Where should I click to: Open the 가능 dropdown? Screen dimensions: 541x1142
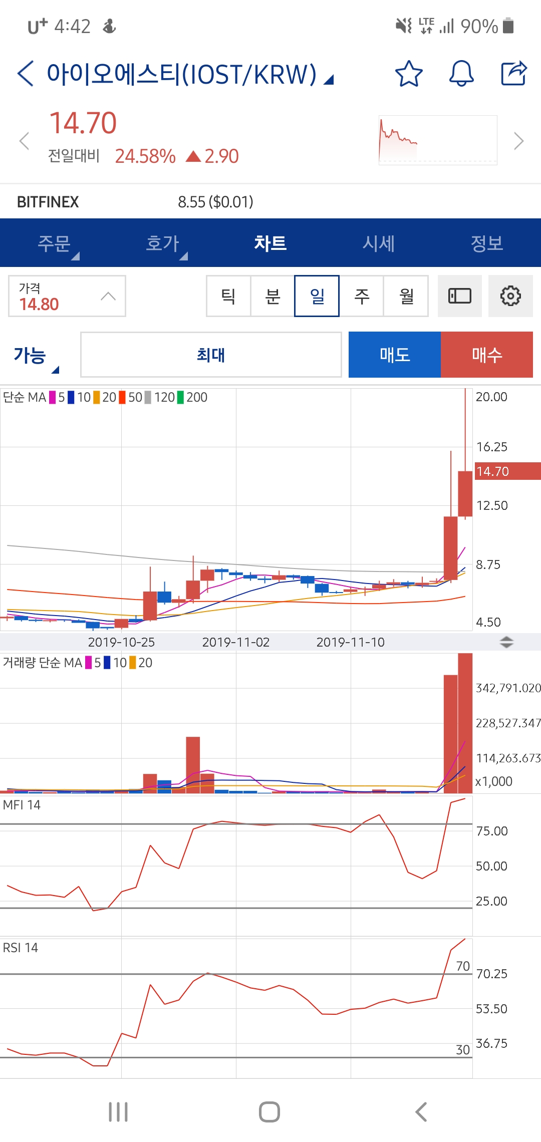click(x=36, y=356)
